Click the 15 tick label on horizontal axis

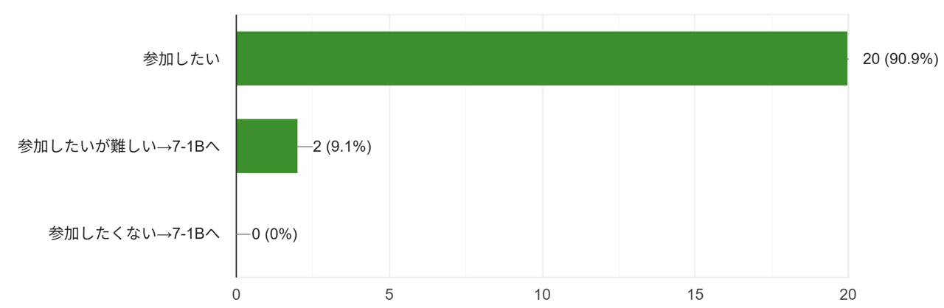coord(695,293)
